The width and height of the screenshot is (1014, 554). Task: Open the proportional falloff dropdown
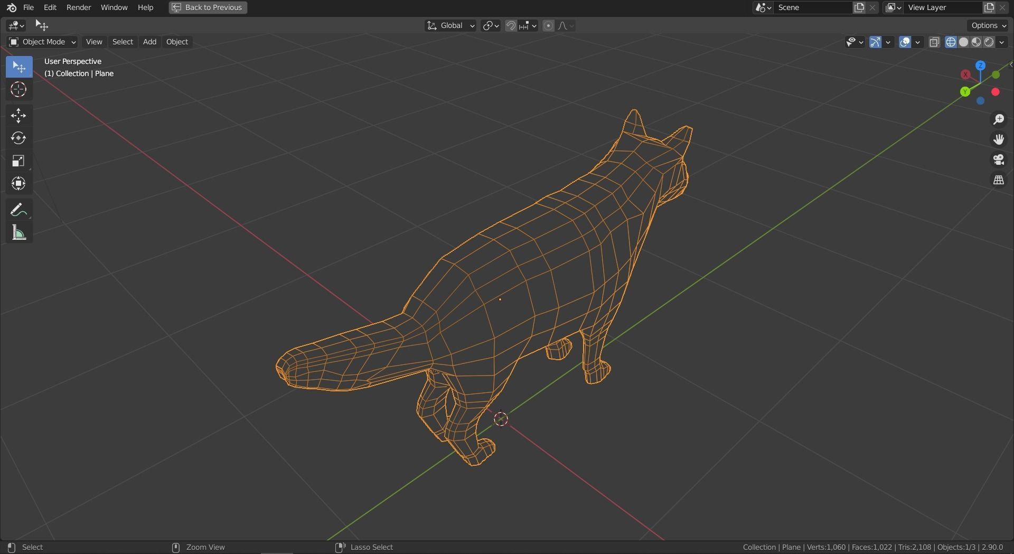pos(566,26)
